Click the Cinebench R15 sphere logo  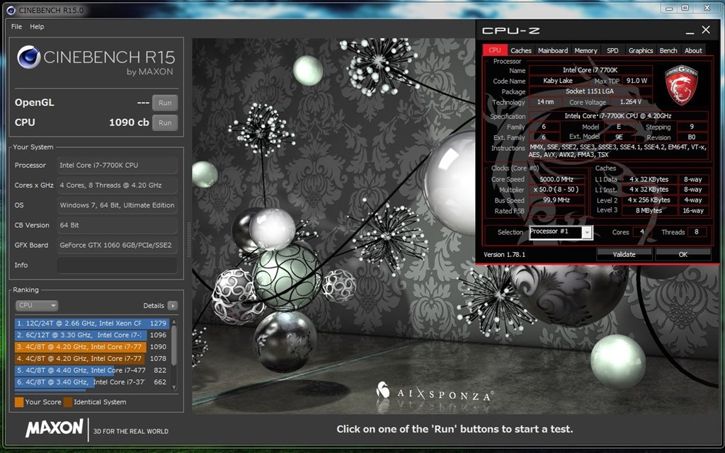28,57
